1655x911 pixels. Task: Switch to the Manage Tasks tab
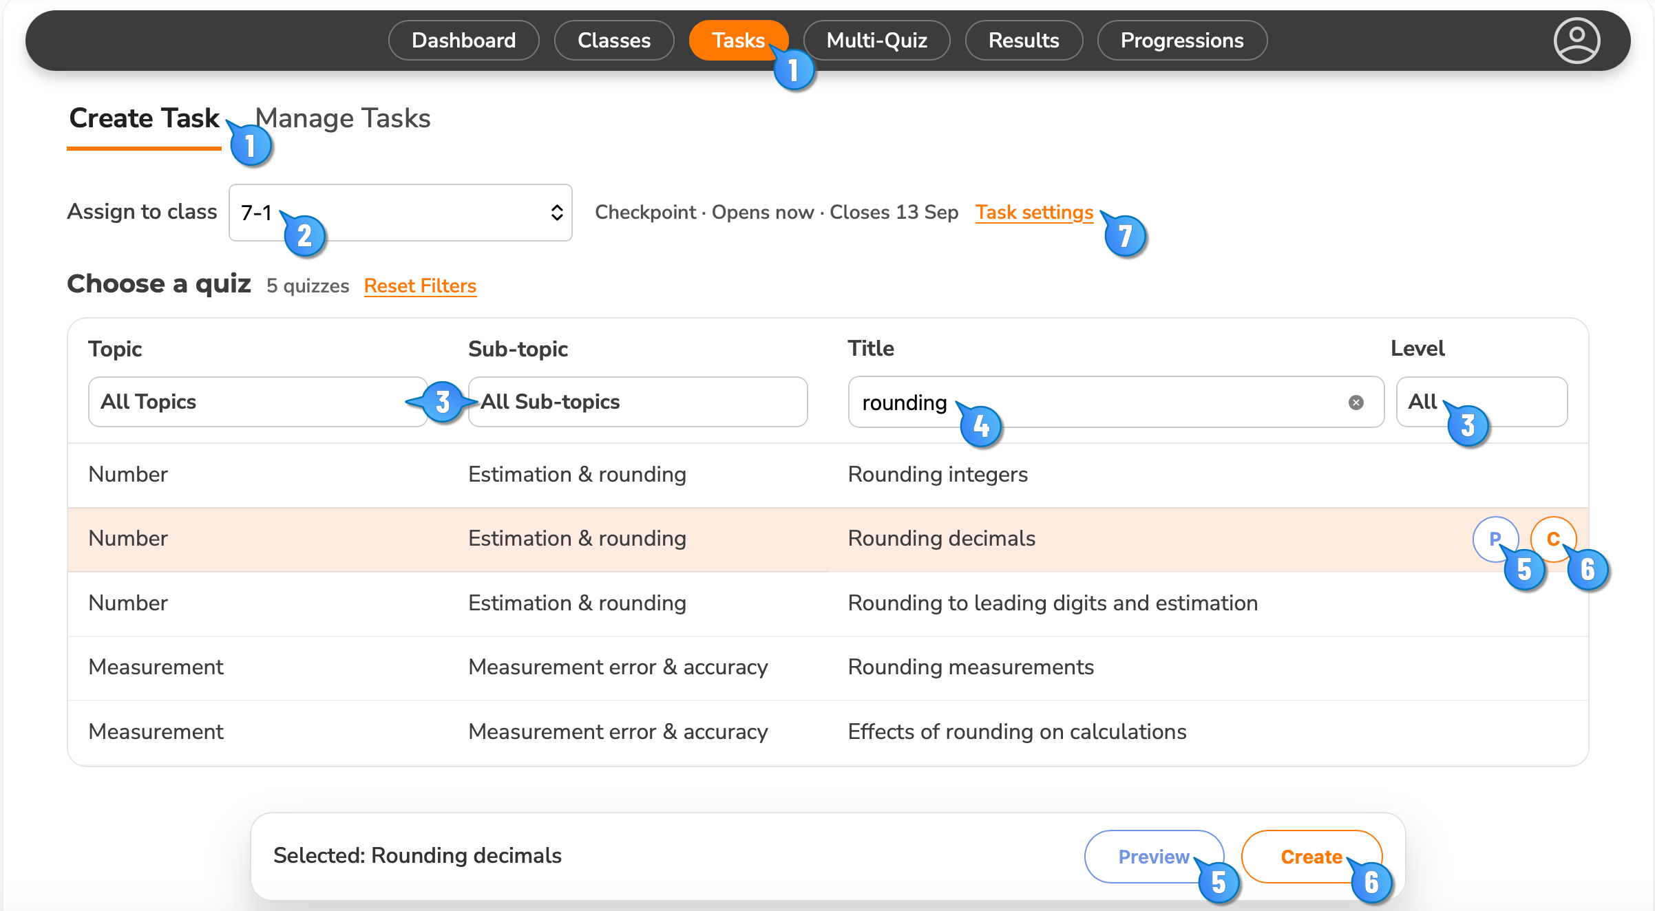point(343,118)
